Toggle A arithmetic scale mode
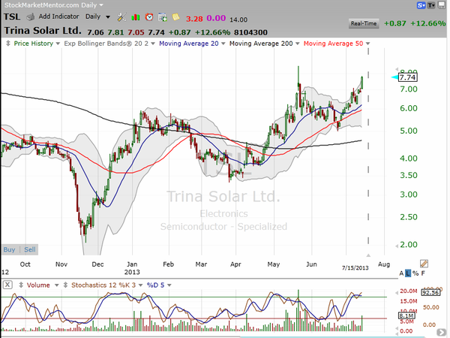Screen dimensions: 450x338 coord(401,273)
